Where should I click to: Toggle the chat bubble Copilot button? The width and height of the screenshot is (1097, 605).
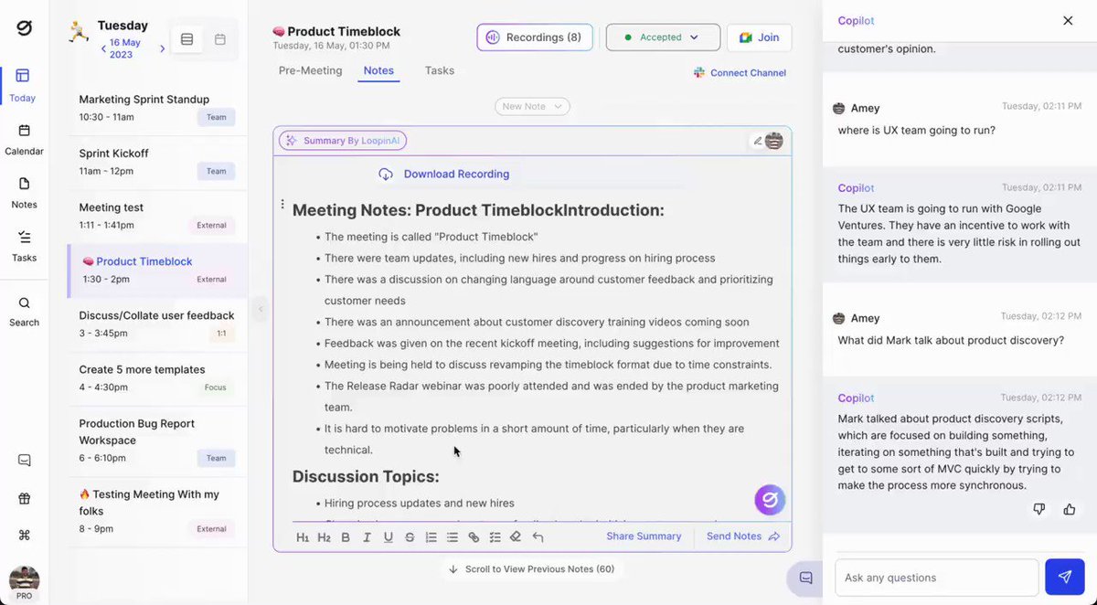click(x=805, y=578)
